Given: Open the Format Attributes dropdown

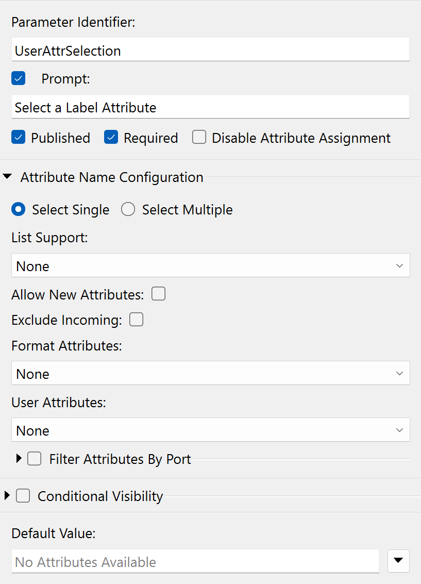Looking at the screenshot, I should coord(400,373).
